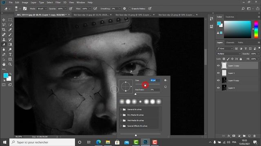Select the Eyedropper tool
The height and width of the screenshot is (146, 261).
[10, 30]
